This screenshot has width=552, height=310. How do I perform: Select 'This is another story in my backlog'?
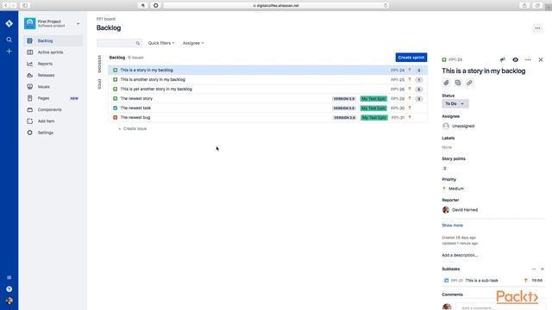coord(268,79)
